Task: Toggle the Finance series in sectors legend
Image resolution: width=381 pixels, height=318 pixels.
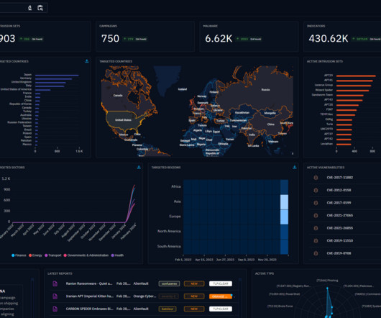Action: [x=19, y=255]
